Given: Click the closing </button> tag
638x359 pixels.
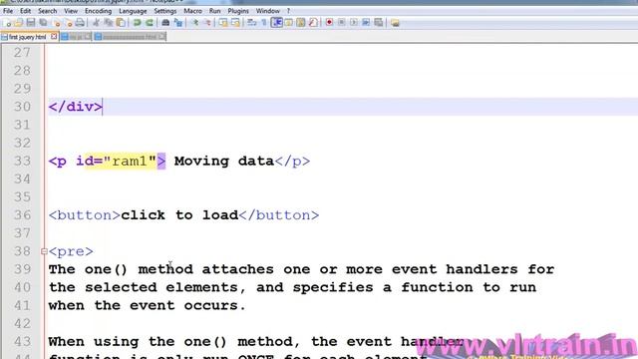Looking at the screenshot, I should click(x=279, y=215).
